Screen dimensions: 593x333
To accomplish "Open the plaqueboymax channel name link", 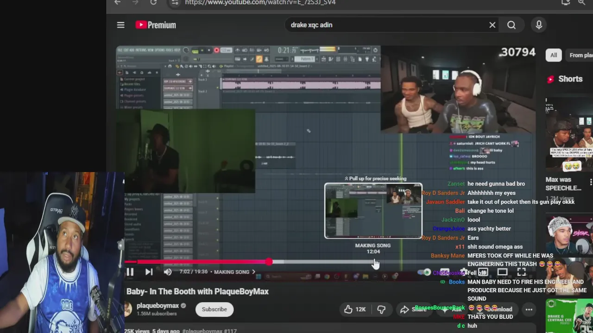I will (x=158, y=306).
